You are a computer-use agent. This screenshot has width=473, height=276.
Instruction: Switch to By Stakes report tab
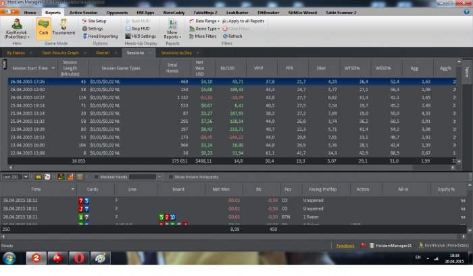[x=16, y=53]
